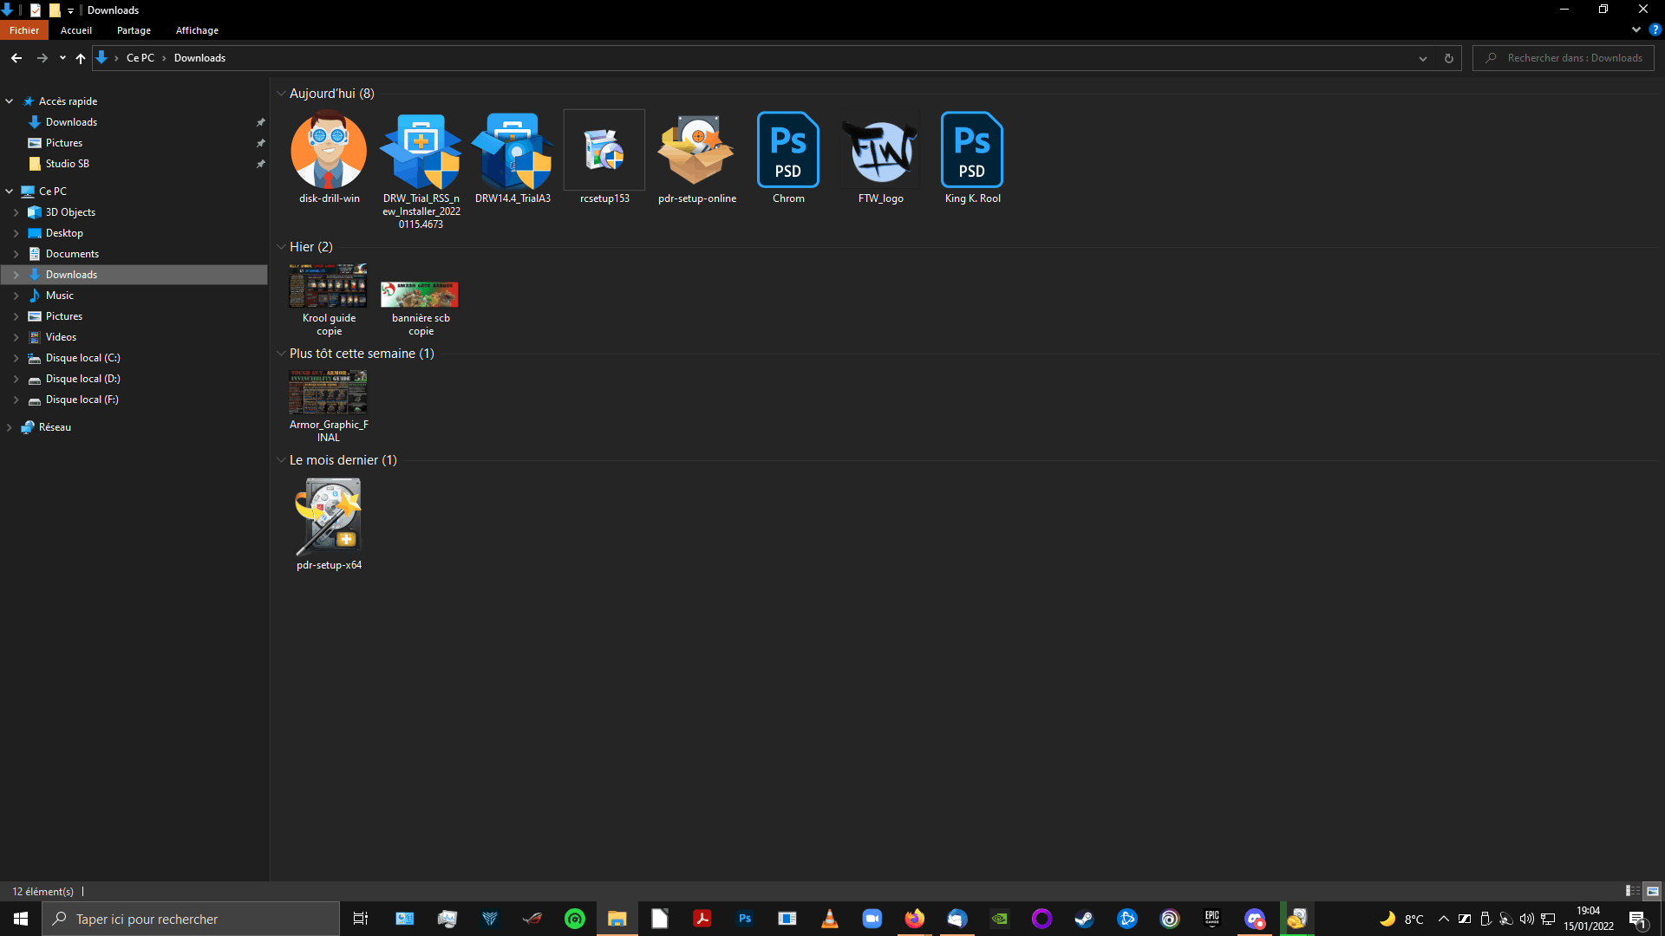The width and height of the screenshot is (1665, 936).
Task: Navigate to Ce PC in breadcrumb
Action: (x=140, y=58)
